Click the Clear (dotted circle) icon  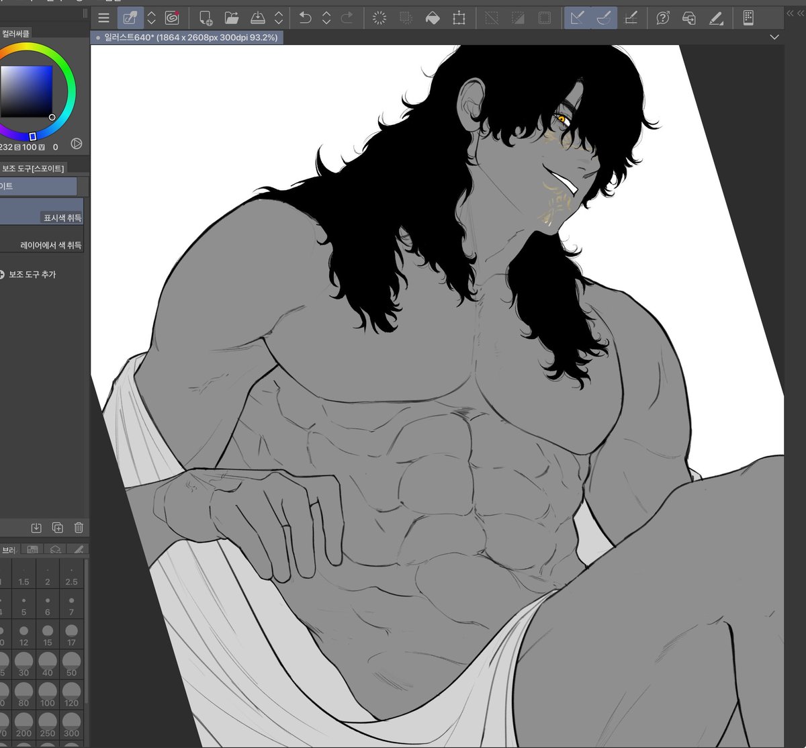(x=379, y=18)
